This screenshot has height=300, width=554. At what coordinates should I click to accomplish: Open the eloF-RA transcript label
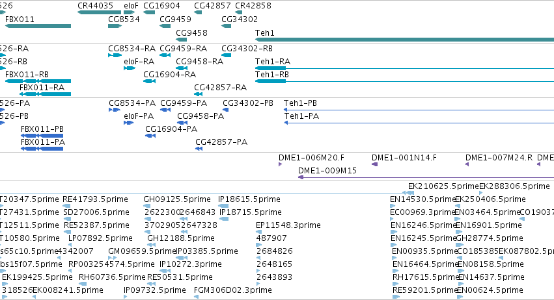(139, 61)
